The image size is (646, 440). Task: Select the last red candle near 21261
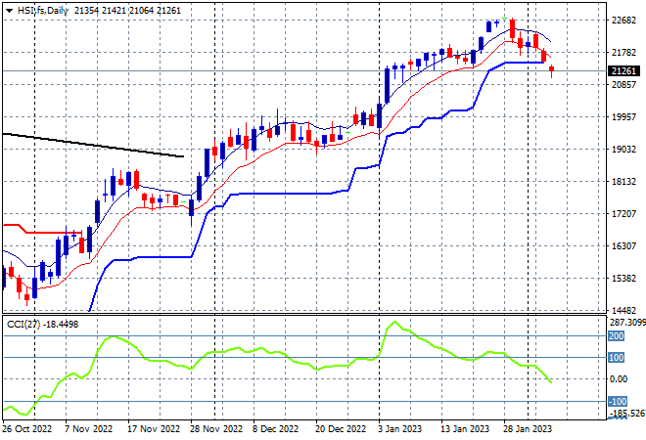[x=552, y=70]
